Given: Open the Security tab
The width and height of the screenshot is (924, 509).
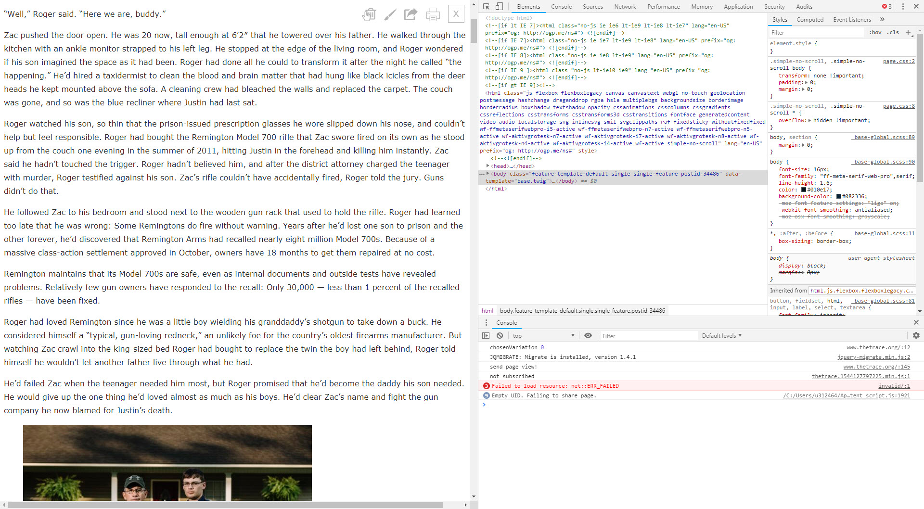Looking at the screenshot, I should tap(774, 7).
